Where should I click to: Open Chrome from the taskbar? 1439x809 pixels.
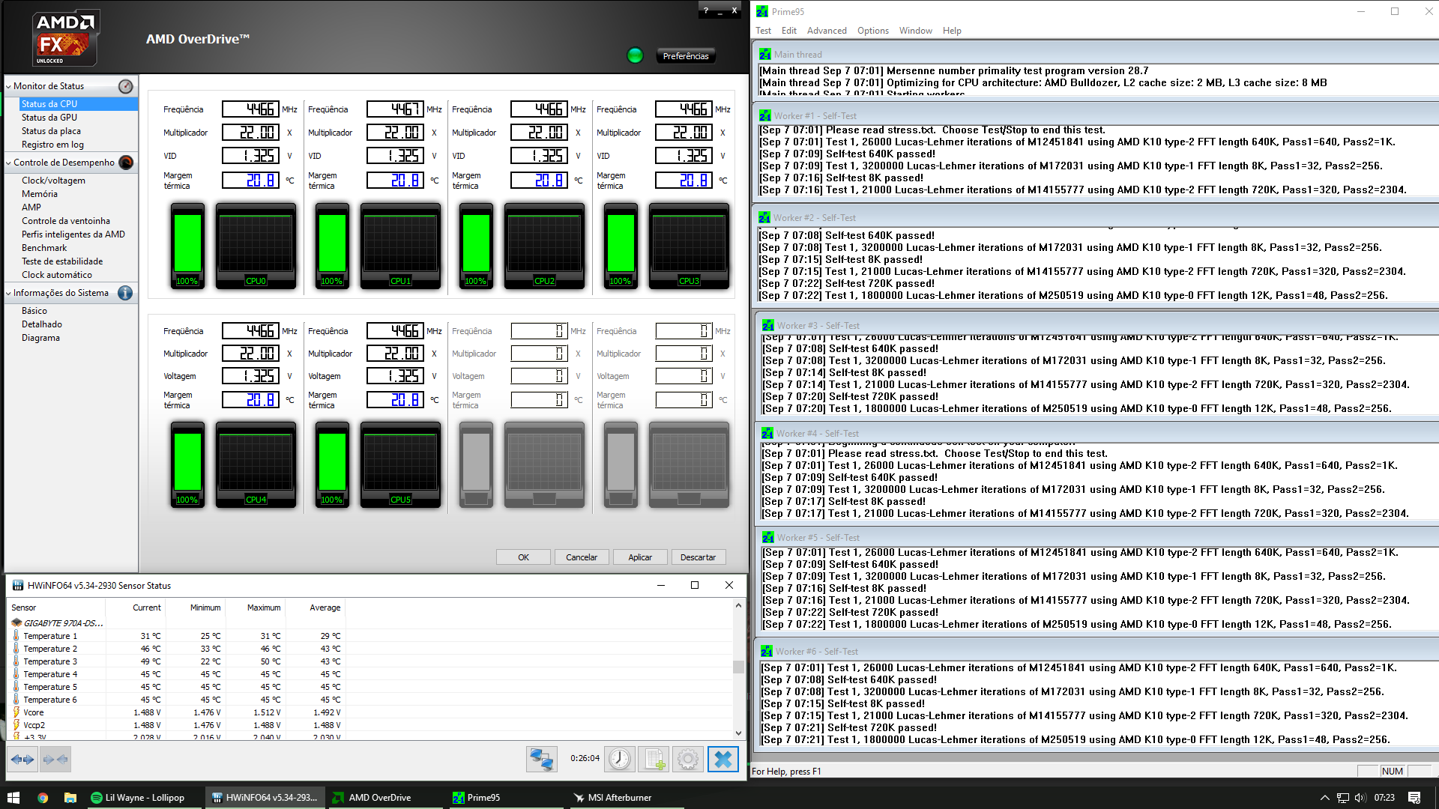43,798
